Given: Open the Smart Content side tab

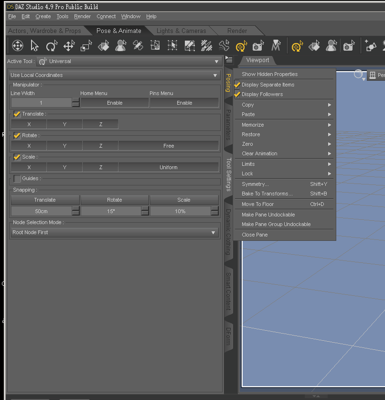Looking at the screenshot, I should pos(229,292).
